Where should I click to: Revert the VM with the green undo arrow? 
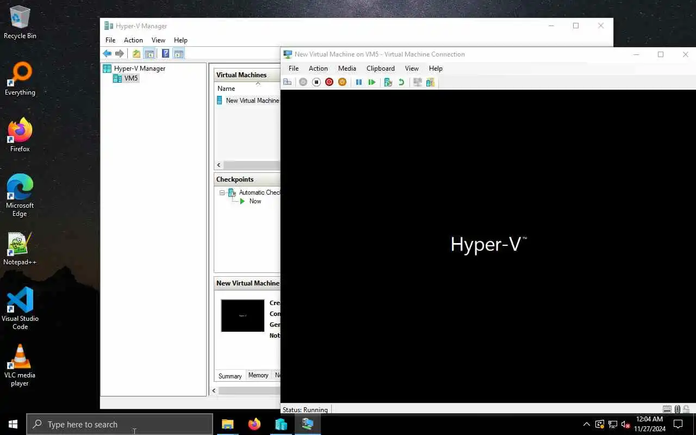(x=401, y=82)
